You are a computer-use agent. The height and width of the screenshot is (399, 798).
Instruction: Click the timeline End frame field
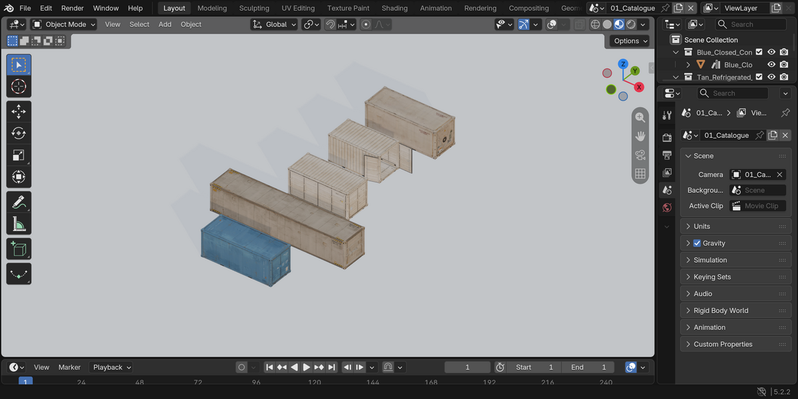tap(588, 367)
